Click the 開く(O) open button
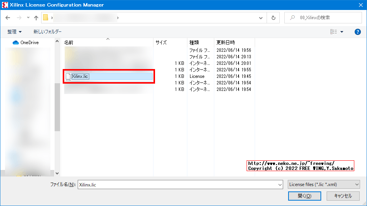Viewport: 367px width, 206px height. (x=305, y=196)
